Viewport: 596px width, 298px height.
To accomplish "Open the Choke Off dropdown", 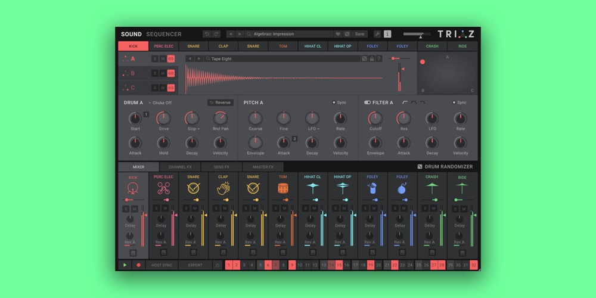I will tap(160, 103).
